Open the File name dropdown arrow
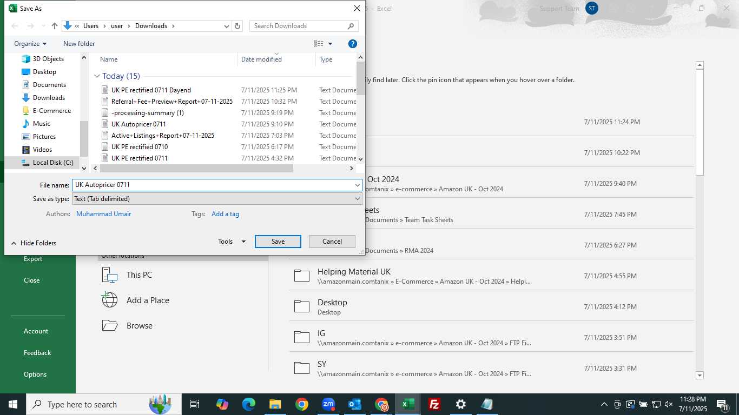739x415 pixels. 358,185
